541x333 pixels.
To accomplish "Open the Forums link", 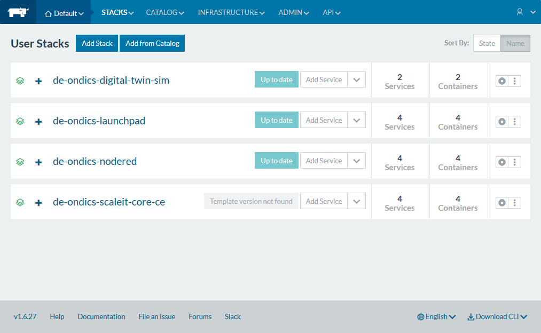I will coord(200,316).
